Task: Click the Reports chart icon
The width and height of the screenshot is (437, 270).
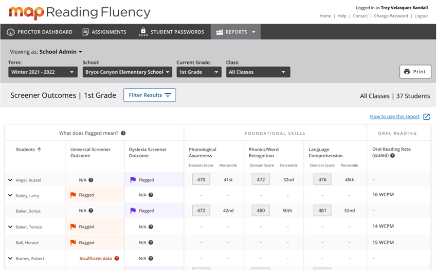Action: 220,32
